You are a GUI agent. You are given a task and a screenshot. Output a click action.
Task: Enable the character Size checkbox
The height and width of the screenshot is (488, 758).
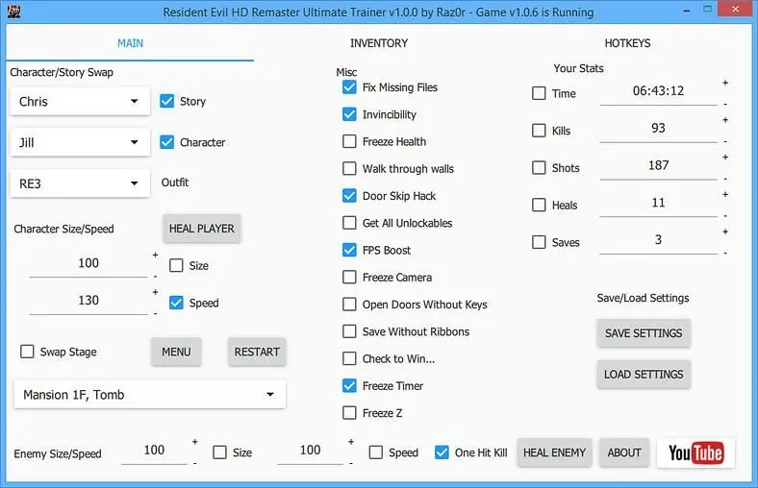(x=176, y=265)
